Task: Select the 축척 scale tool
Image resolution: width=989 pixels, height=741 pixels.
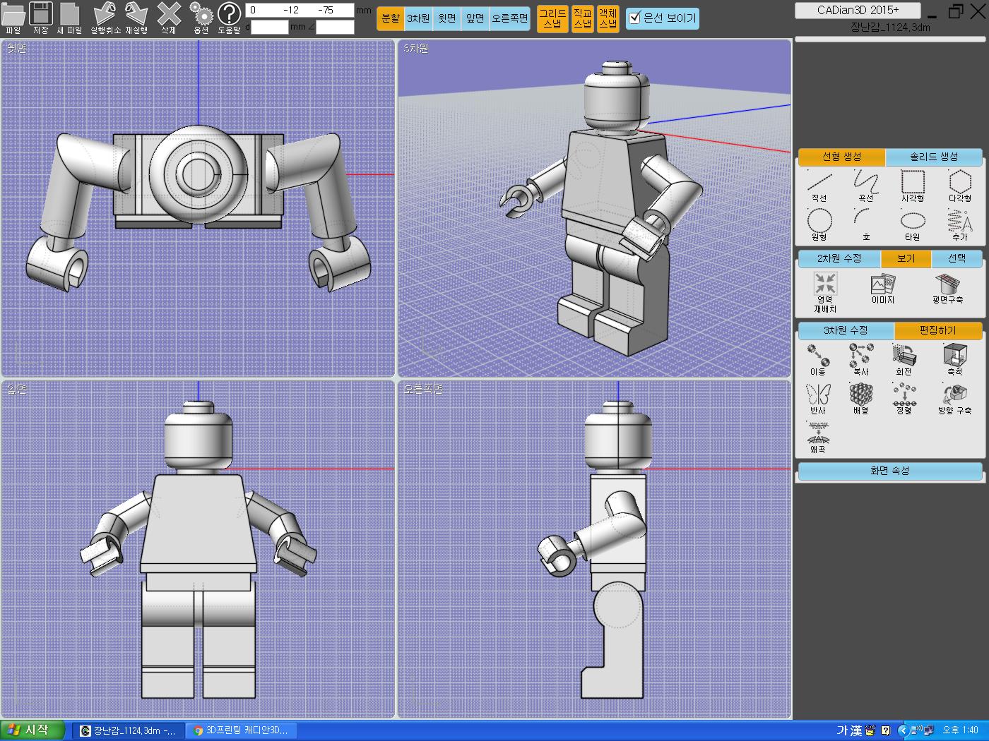Action: [x=955, y=359]
